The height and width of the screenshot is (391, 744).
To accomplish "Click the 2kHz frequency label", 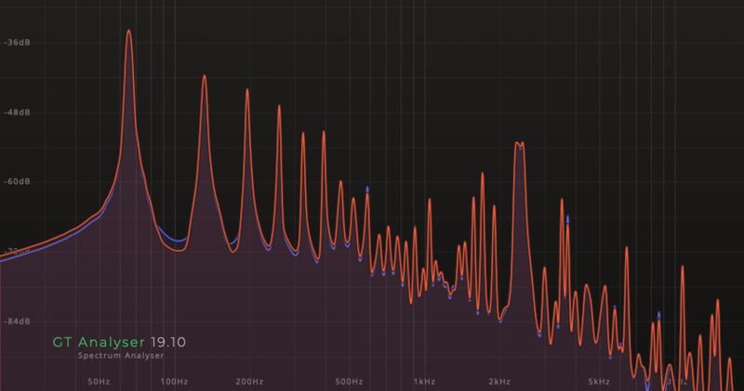I will pyautogui.click(x=498, y=382).
